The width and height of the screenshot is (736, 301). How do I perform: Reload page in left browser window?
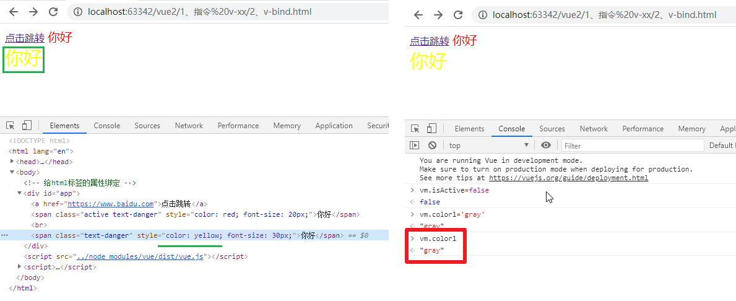click(x=53, y=12)
